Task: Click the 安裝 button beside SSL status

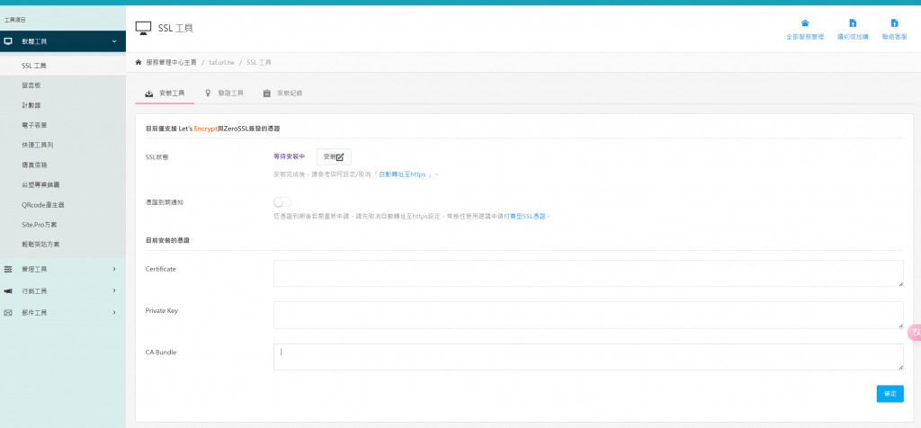Action: (x=334, y=156)
